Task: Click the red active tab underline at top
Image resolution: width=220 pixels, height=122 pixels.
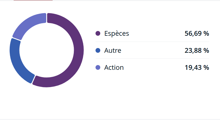Action: point(33,0)
